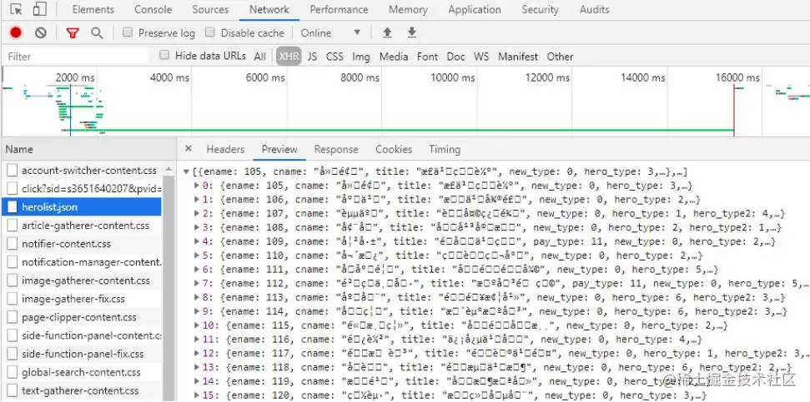Switch to the Elements tab

pos(93,10)
